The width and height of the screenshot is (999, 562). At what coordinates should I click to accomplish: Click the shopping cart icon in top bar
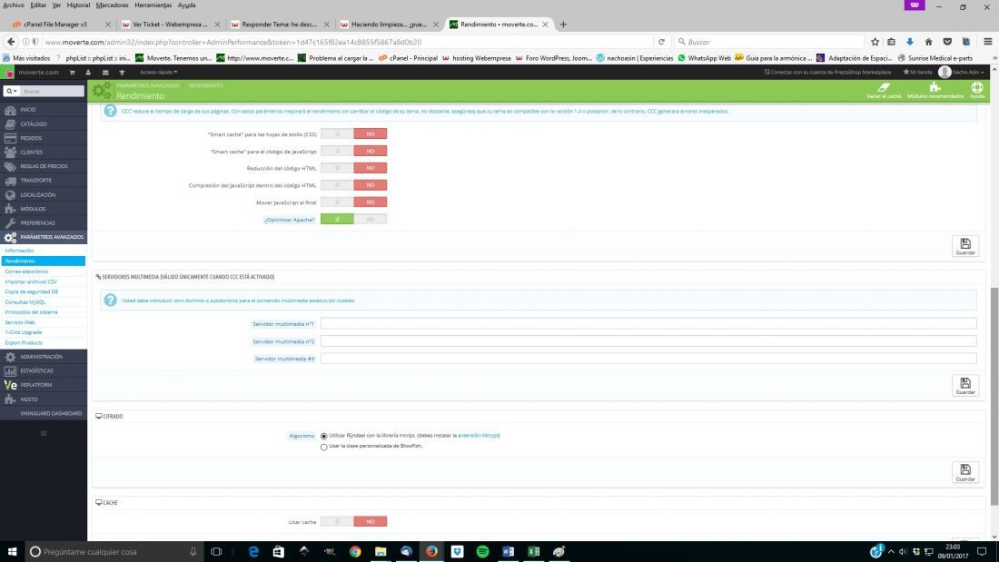(72, 73)
